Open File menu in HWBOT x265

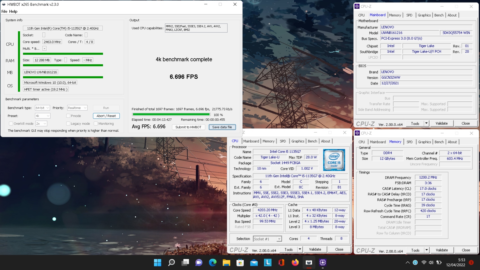[4, 11]
